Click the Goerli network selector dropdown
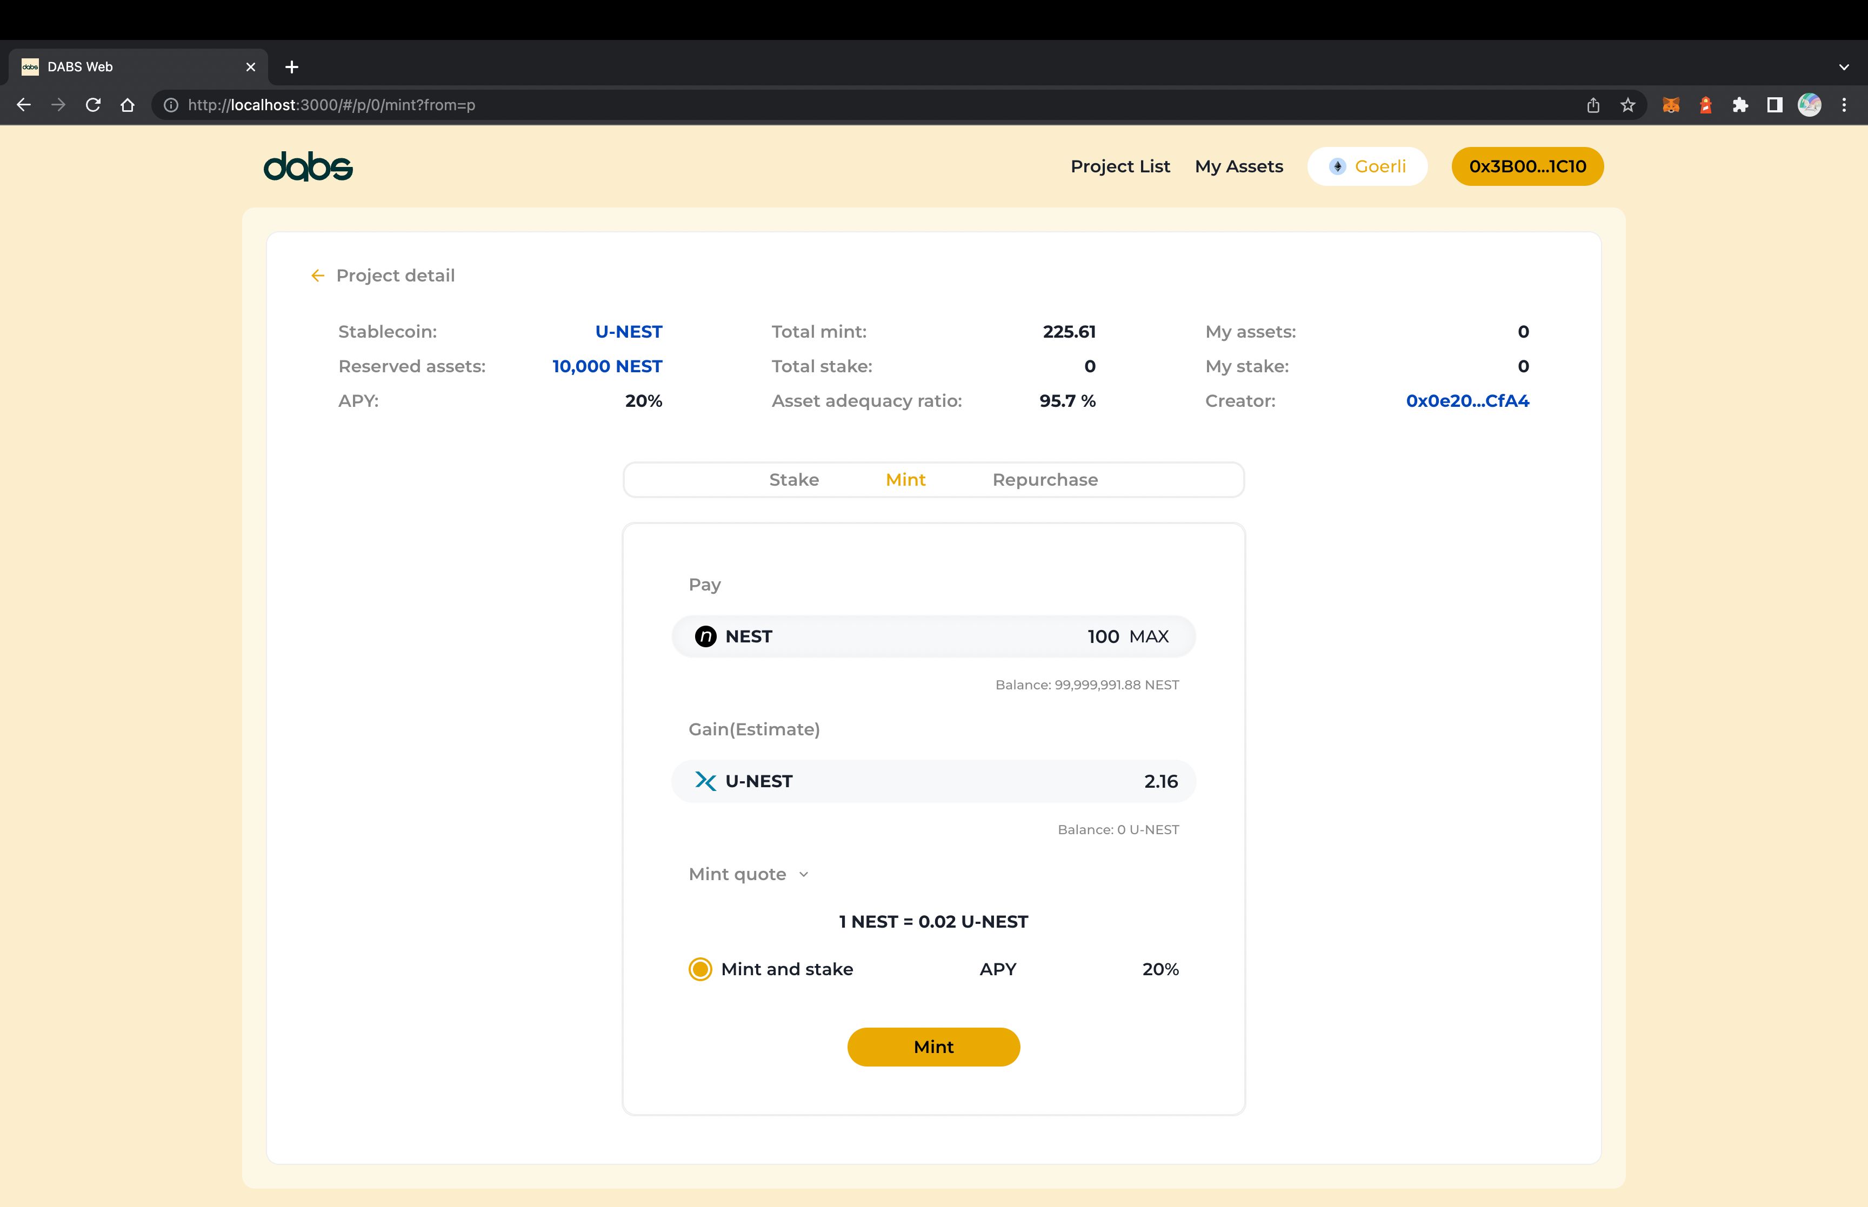 (x=1369, y=166)
